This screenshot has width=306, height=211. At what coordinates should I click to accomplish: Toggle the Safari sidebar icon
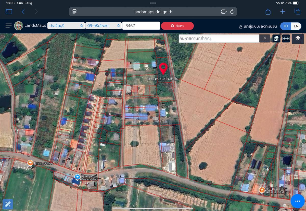[9, 12]
